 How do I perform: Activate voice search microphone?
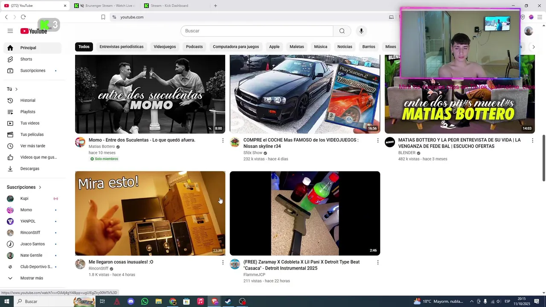coord(361,31)
